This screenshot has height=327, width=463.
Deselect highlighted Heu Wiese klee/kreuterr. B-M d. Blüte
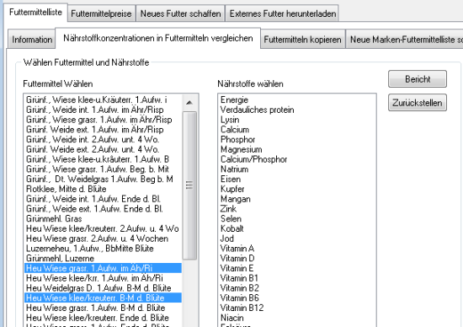[x=103, y=298]
